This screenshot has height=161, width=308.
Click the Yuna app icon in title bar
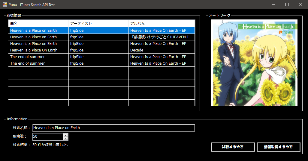click(x=5, y=4)
